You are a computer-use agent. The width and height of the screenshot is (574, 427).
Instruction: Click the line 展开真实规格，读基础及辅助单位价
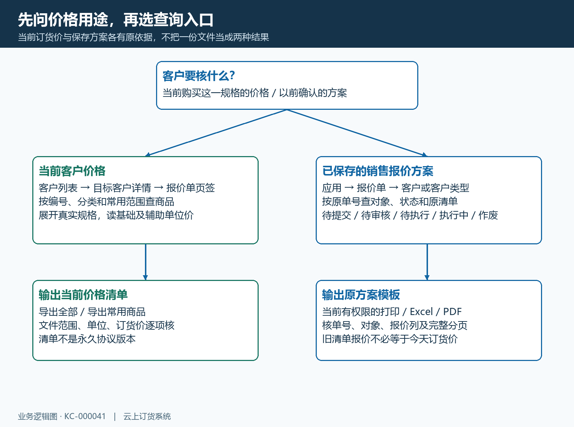(x=116, y=215)
